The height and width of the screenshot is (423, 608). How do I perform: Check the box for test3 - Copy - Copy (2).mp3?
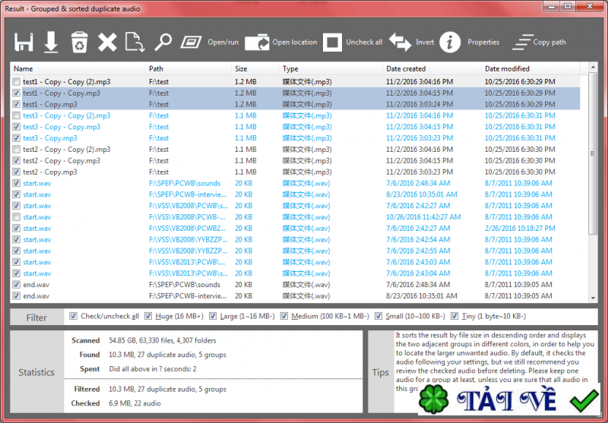(x=16, y=115)
